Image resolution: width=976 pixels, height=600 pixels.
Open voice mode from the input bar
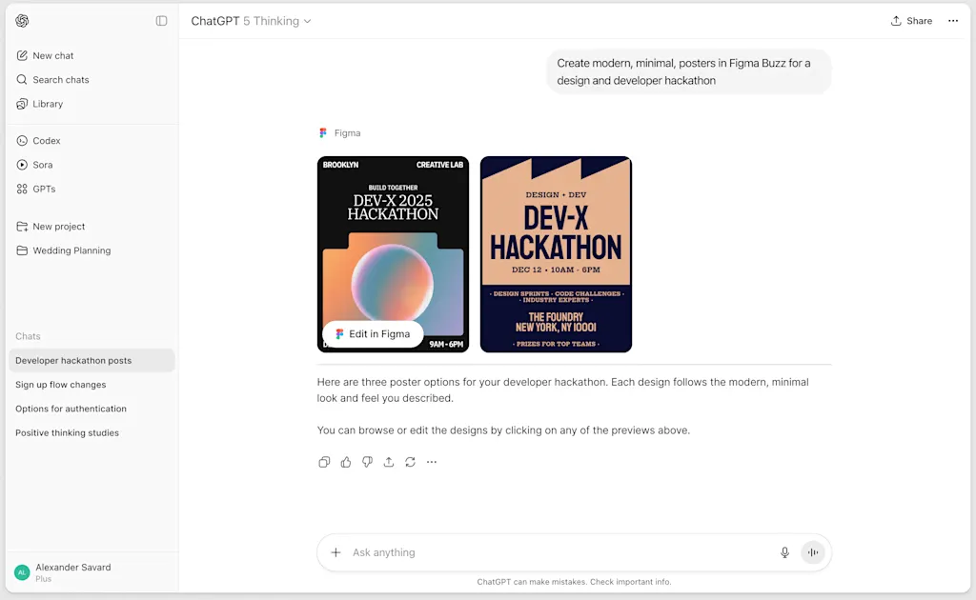pos(813,552)
